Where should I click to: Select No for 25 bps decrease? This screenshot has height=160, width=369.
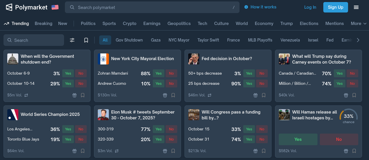pos(262,84)
